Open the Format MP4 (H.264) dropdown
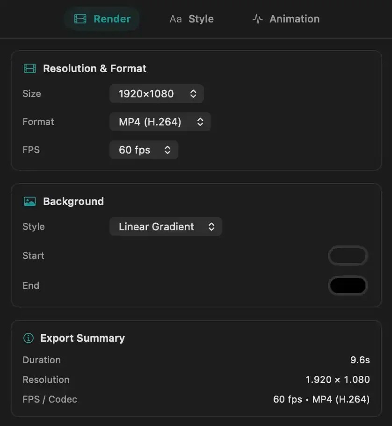Image resolution: width=392 pixels, height=426 pixels. click(160, 122)
